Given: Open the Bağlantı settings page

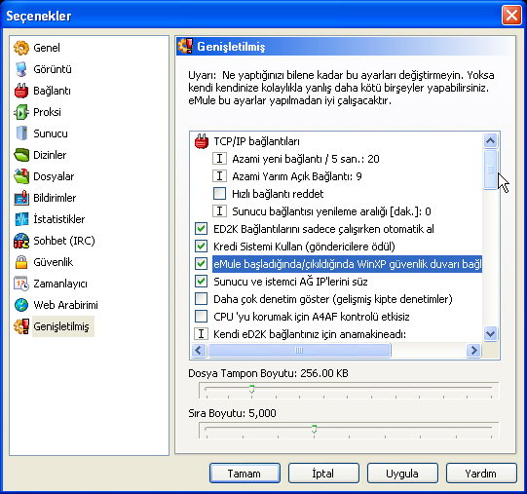Looking at the screenshot, I should [x=52, y=91].
